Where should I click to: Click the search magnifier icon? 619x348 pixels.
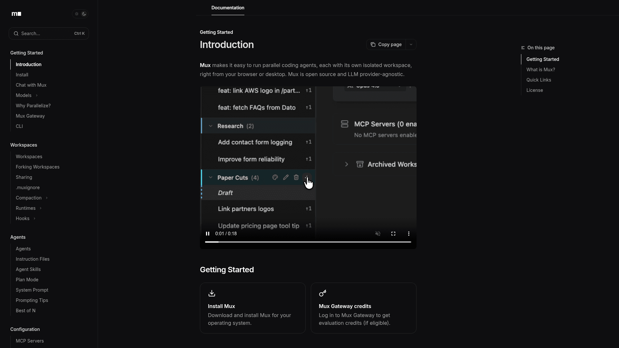pyautogui.click(x=16, y=34)
